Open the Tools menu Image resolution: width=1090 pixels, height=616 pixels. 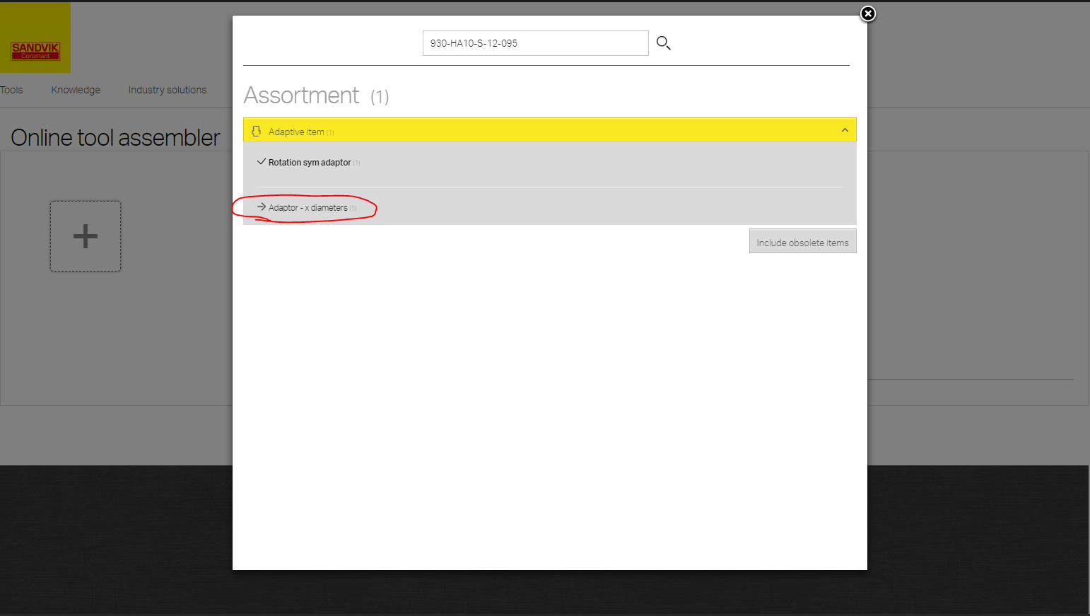click(x=11, y=90)
